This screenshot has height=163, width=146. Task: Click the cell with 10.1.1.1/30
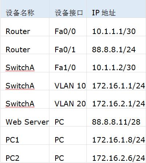pyautogui.click(x=116, y=27)
